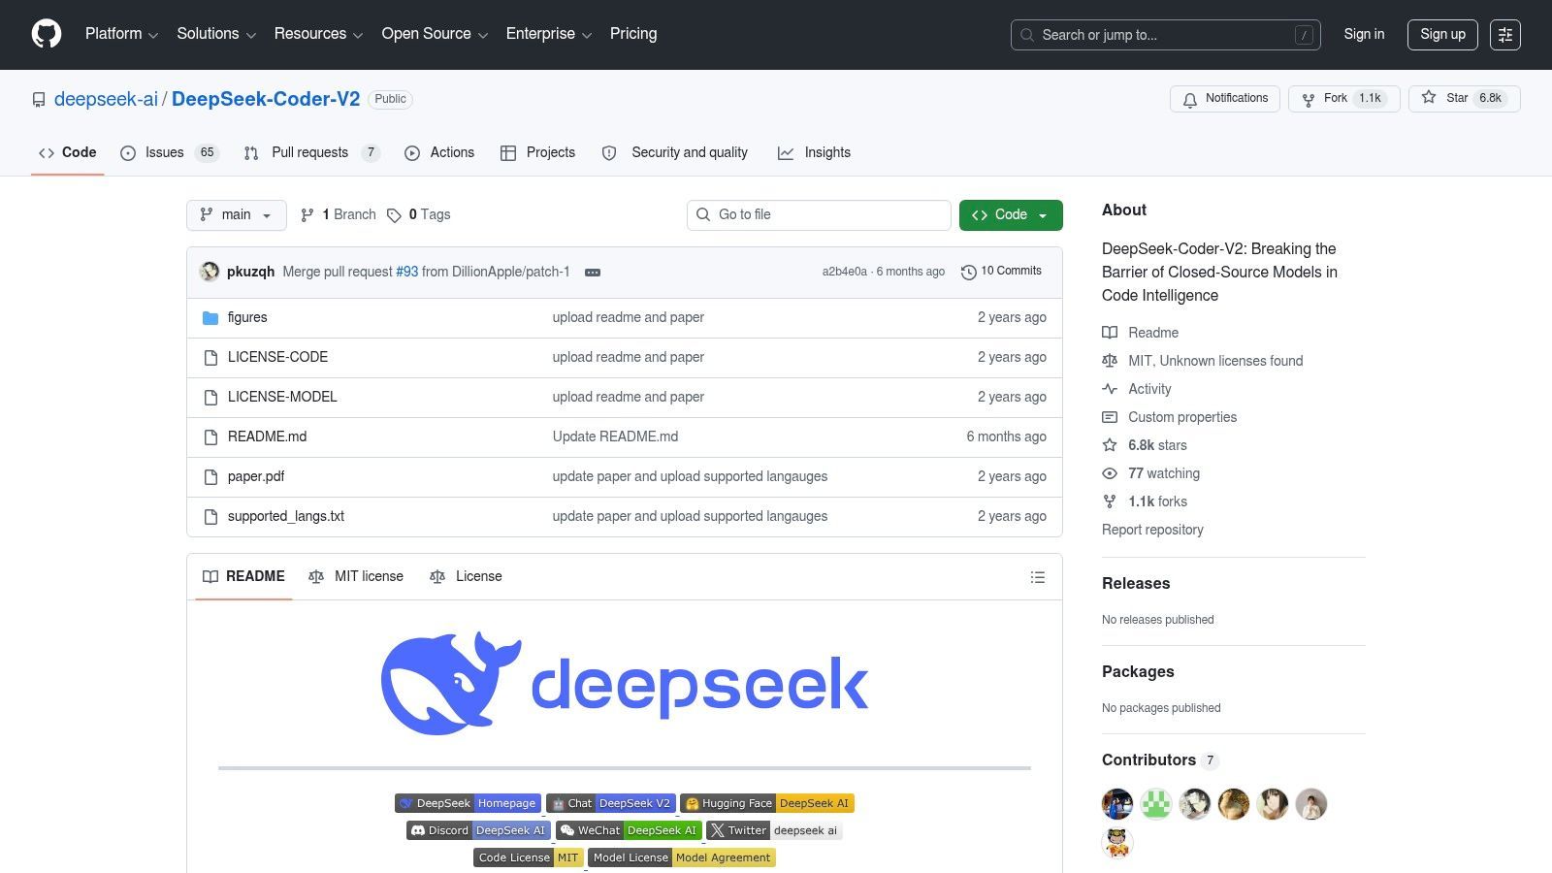Screen dimensions: 1552x873
Task: Expand the Solutions menu
Action: tap(216, 34)
